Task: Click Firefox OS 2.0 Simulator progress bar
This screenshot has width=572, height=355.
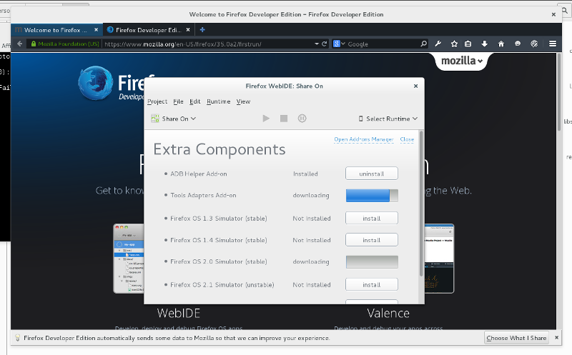Action: pyautogui.click(x=372, y=261)
